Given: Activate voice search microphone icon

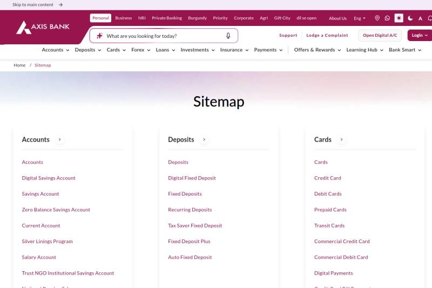Looking at the screenshot, I should pyautogui.click(x=228, y=36).
